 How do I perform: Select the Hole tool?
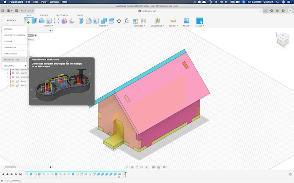click(x=49, y=21)
